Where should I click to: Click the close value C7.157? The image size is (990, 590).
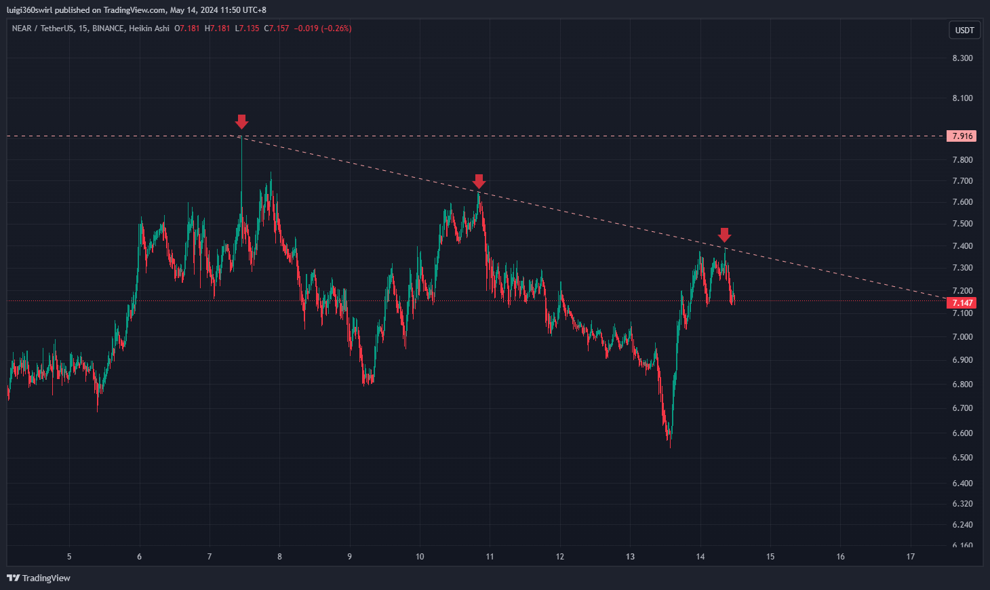click(277, 28)
